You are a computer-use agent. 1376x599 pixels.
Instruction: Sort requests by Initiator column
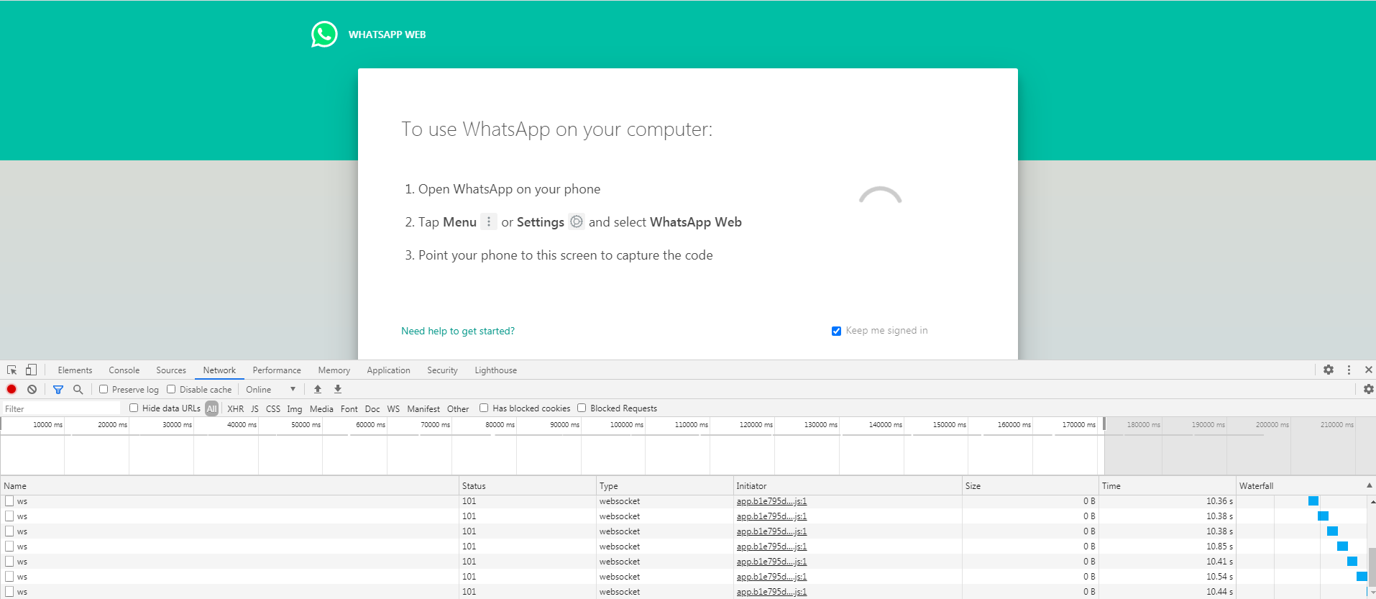[848, 485]
